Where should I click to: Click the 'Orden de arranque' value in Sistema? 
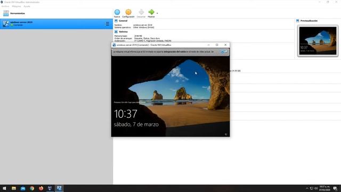coord(147,38)
